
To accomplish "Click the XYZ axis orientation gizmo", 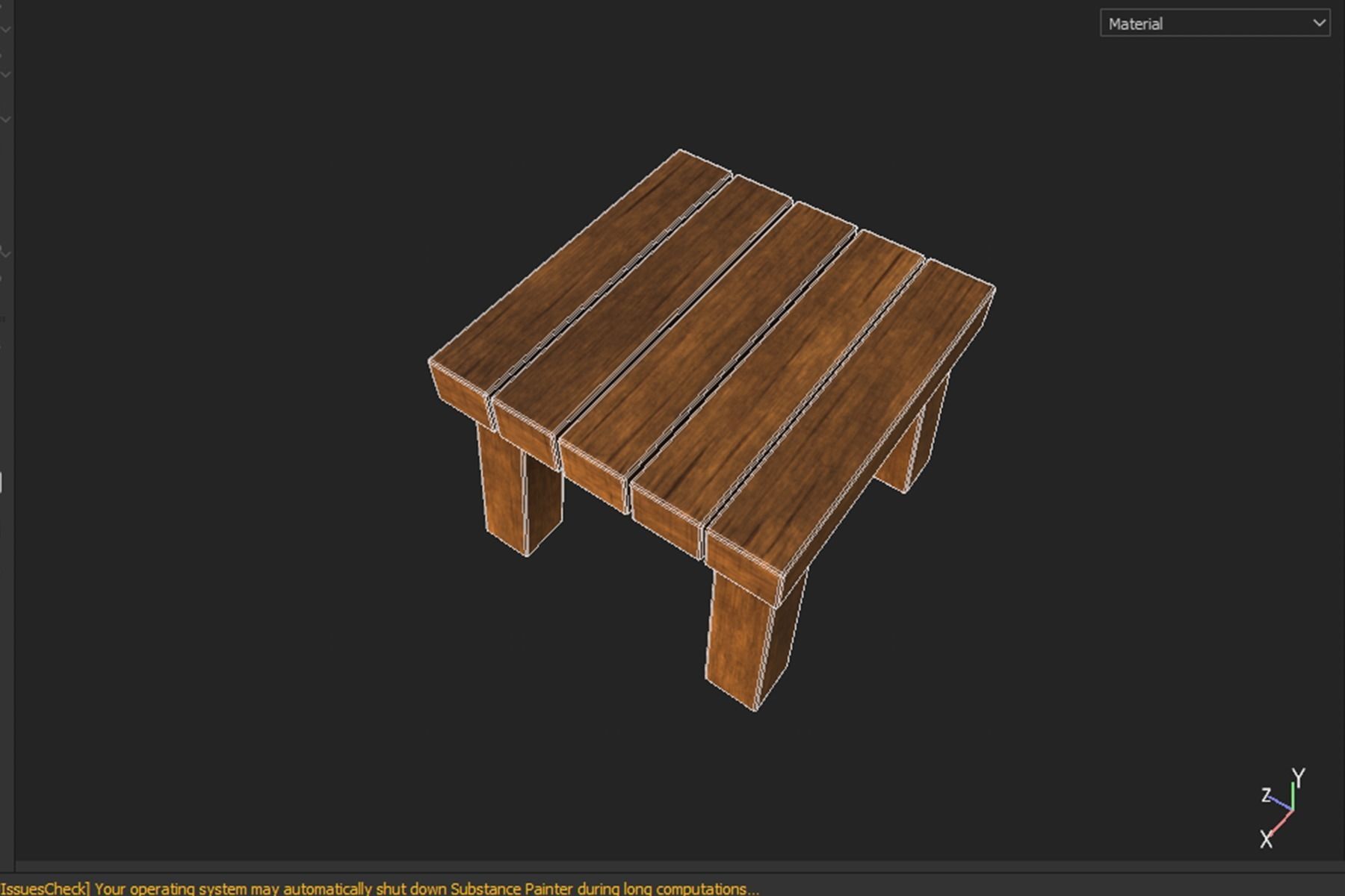I will (x=1283, y=809).
